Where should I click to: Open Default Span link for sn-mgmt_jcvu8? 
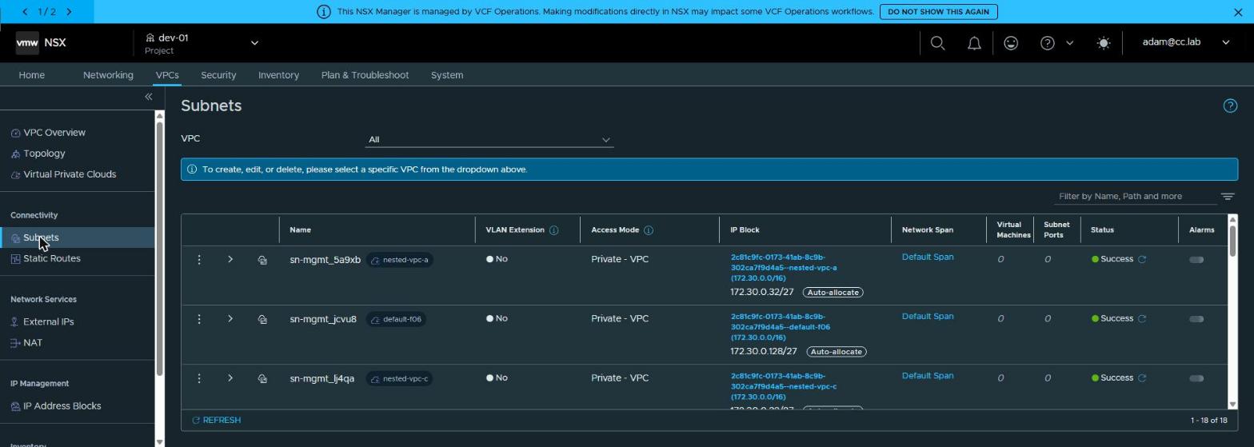(x=928, y=317)
